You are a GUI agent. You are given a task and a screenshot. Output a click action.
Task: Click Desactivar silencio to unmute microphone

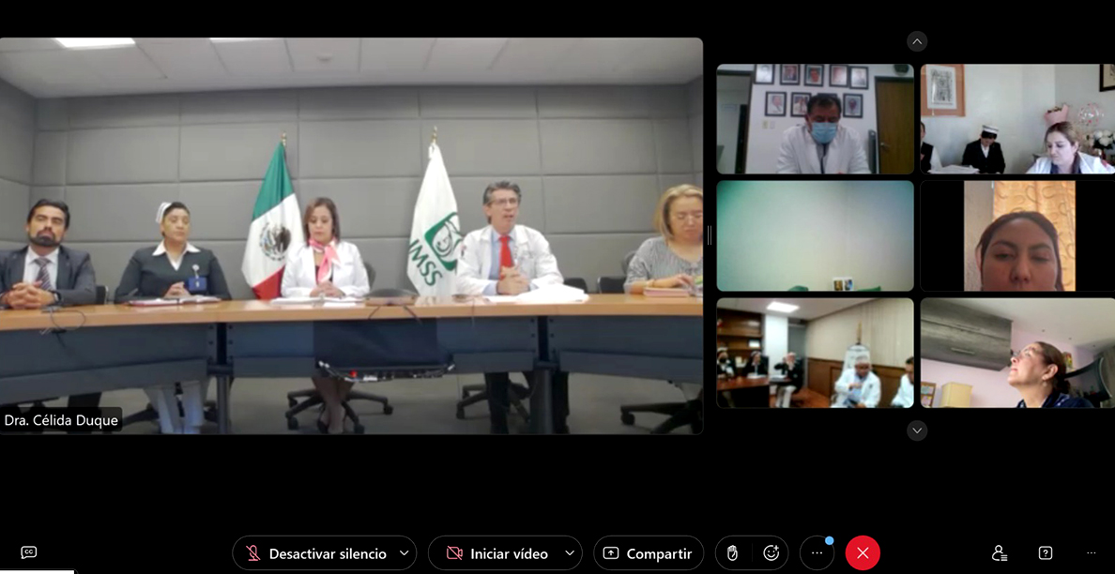pyautogui.click(x=314, y=553)
